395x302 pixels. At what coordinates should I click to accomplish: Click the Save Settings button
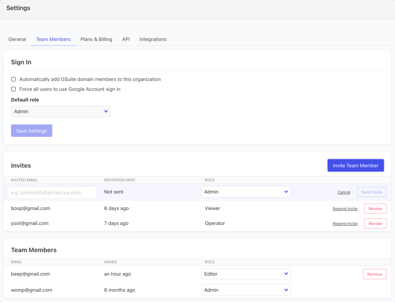31,131
